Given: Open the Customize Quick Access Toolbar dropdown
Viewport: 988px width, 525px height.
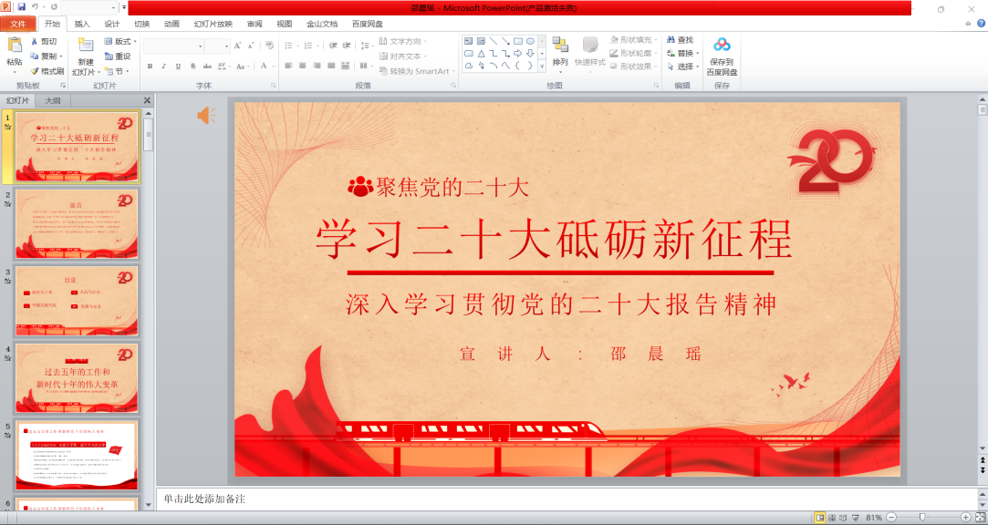Looking at the screenshot, I should (124, 7).
